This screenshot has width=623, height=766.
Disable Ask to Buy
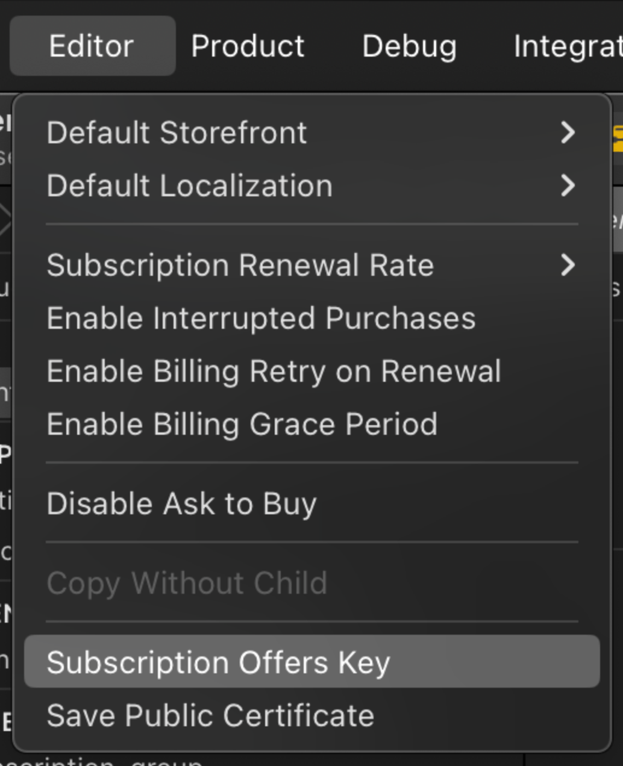click(x=181, y=503)
